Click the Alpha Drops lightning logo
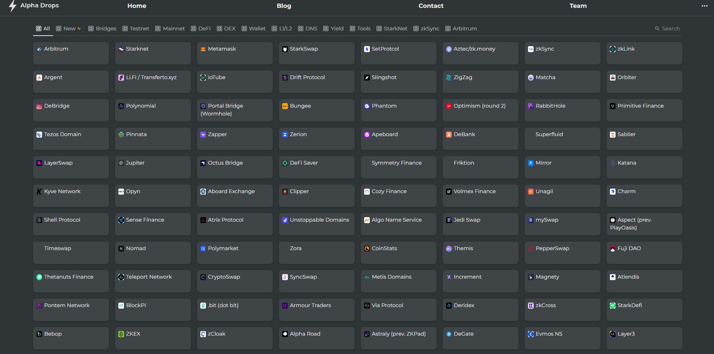Screen dimensions: 714x354 coord(13,6)
